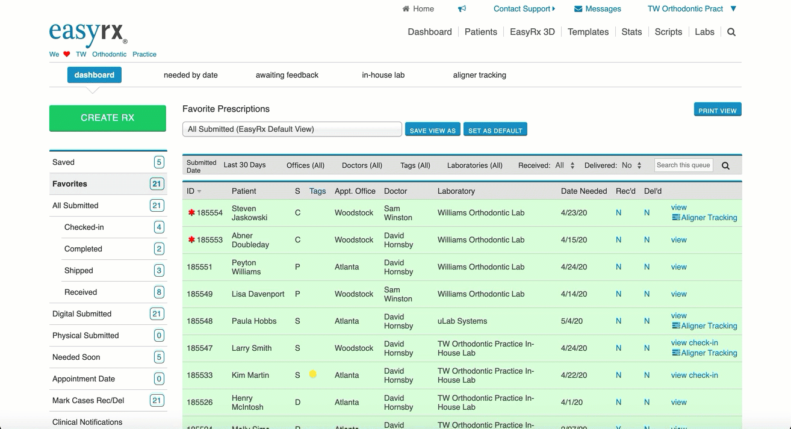Open All Submitted in the sidebar
Screen dimensions: 791x429
[108, 206]
